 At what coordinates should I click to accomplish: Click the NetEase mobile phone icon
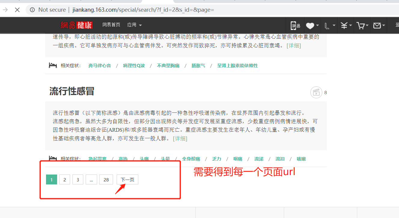tap(295, 25)
